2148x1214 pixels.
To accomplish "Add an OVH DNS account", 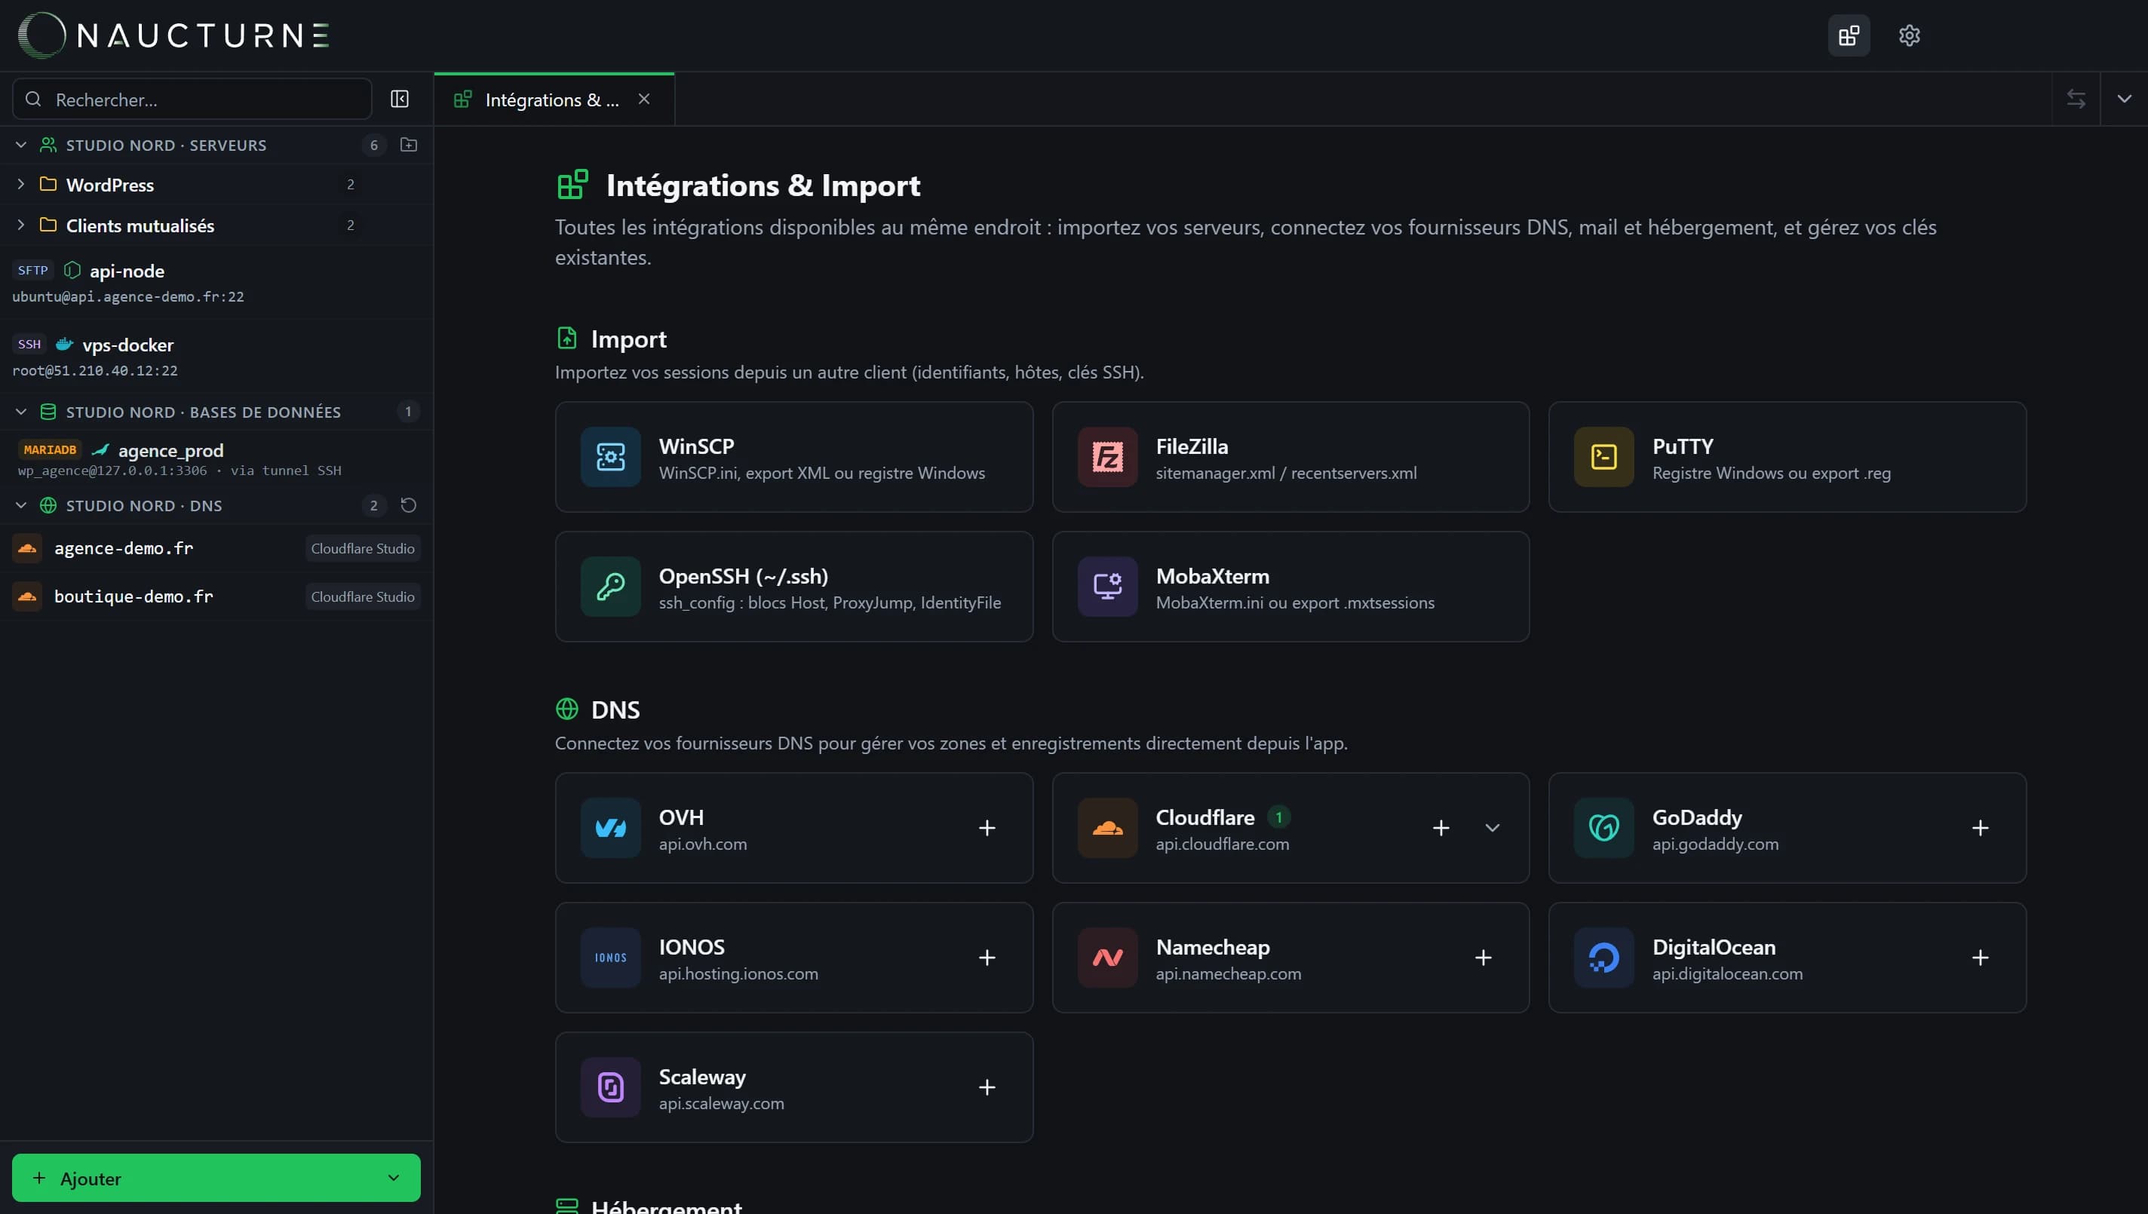I will [987, 828].
